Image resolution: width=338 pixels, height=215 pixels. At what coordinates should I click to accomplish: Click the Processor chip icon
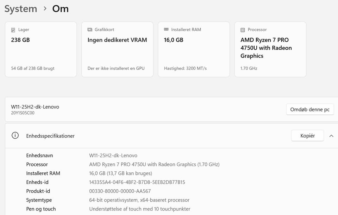pyautogui.click(x=243, y=30)
